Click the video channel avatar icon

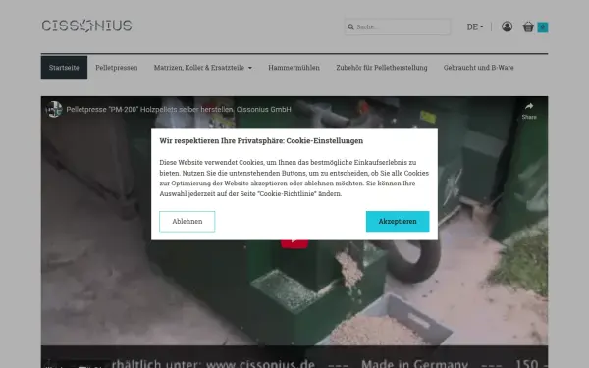[x=54, y=109]
